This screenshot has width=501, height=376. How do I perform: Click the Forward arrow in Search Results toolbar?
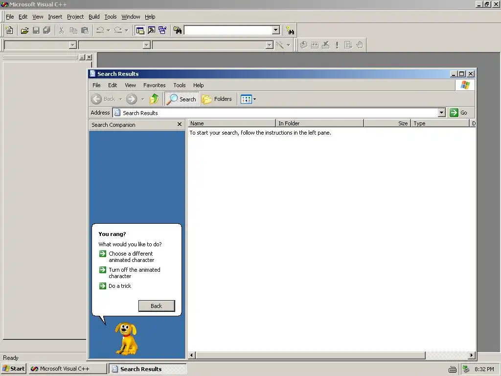tap(132, 99)
